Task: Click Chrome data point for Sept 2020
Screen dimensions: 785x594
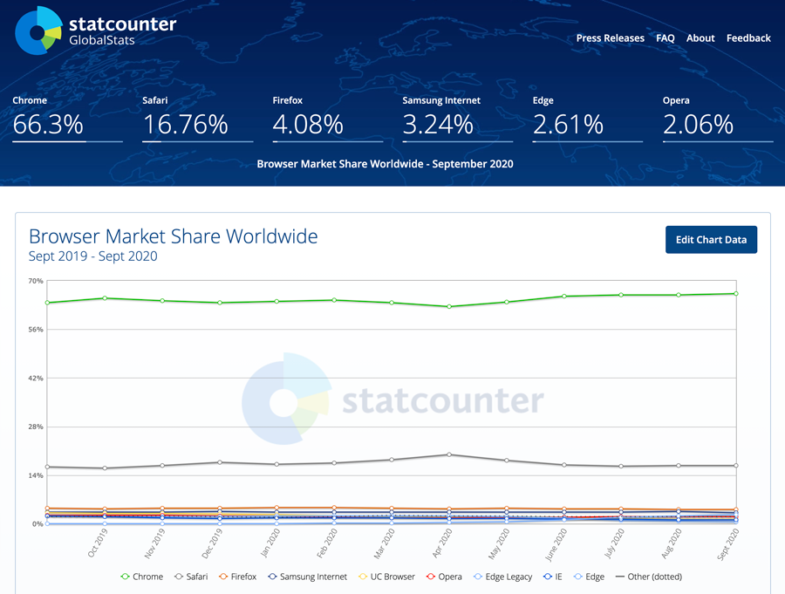Action: (x=736, y=293)
